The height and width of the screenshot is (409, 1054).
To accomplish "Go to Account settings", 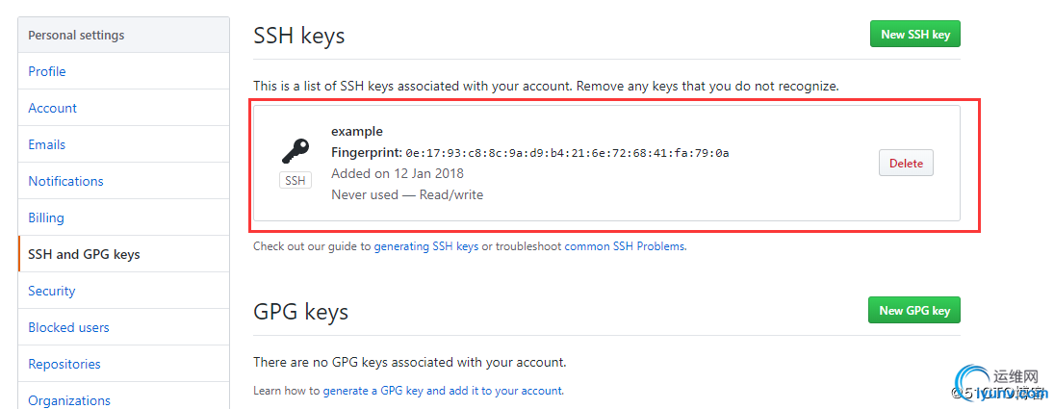I will [53, 108].
